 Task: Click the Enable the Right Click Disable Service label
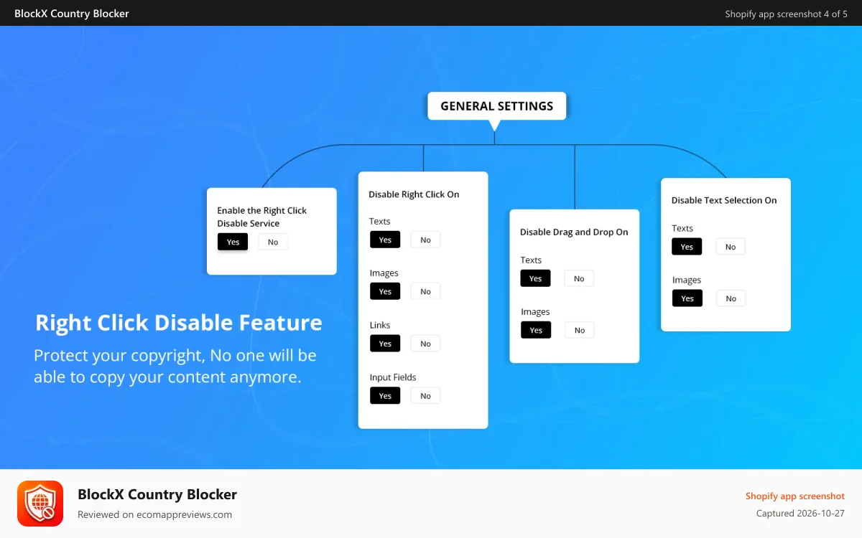pyautogui.click(x=262, y=217)
